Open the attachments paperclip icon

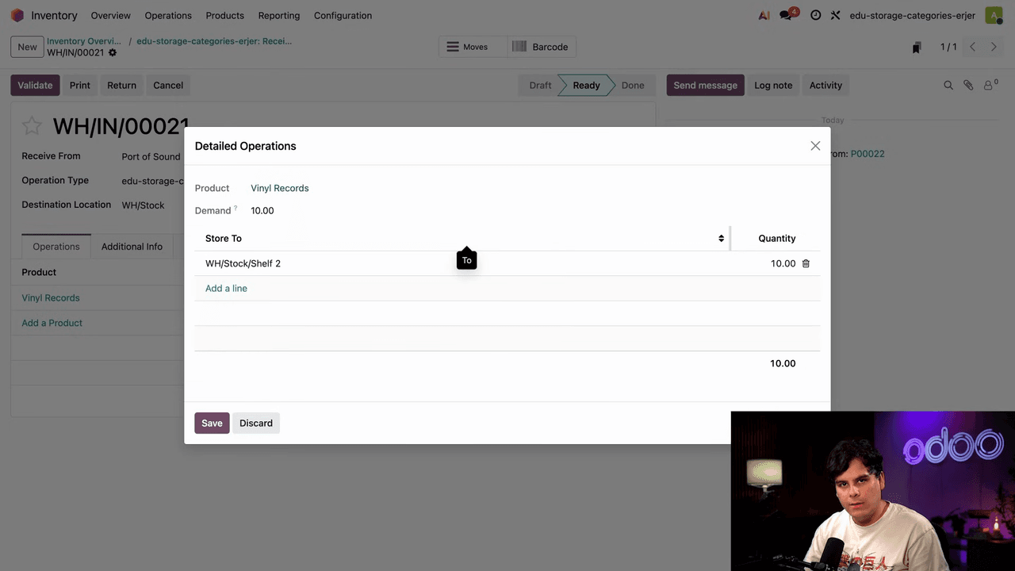click(968, 85)
